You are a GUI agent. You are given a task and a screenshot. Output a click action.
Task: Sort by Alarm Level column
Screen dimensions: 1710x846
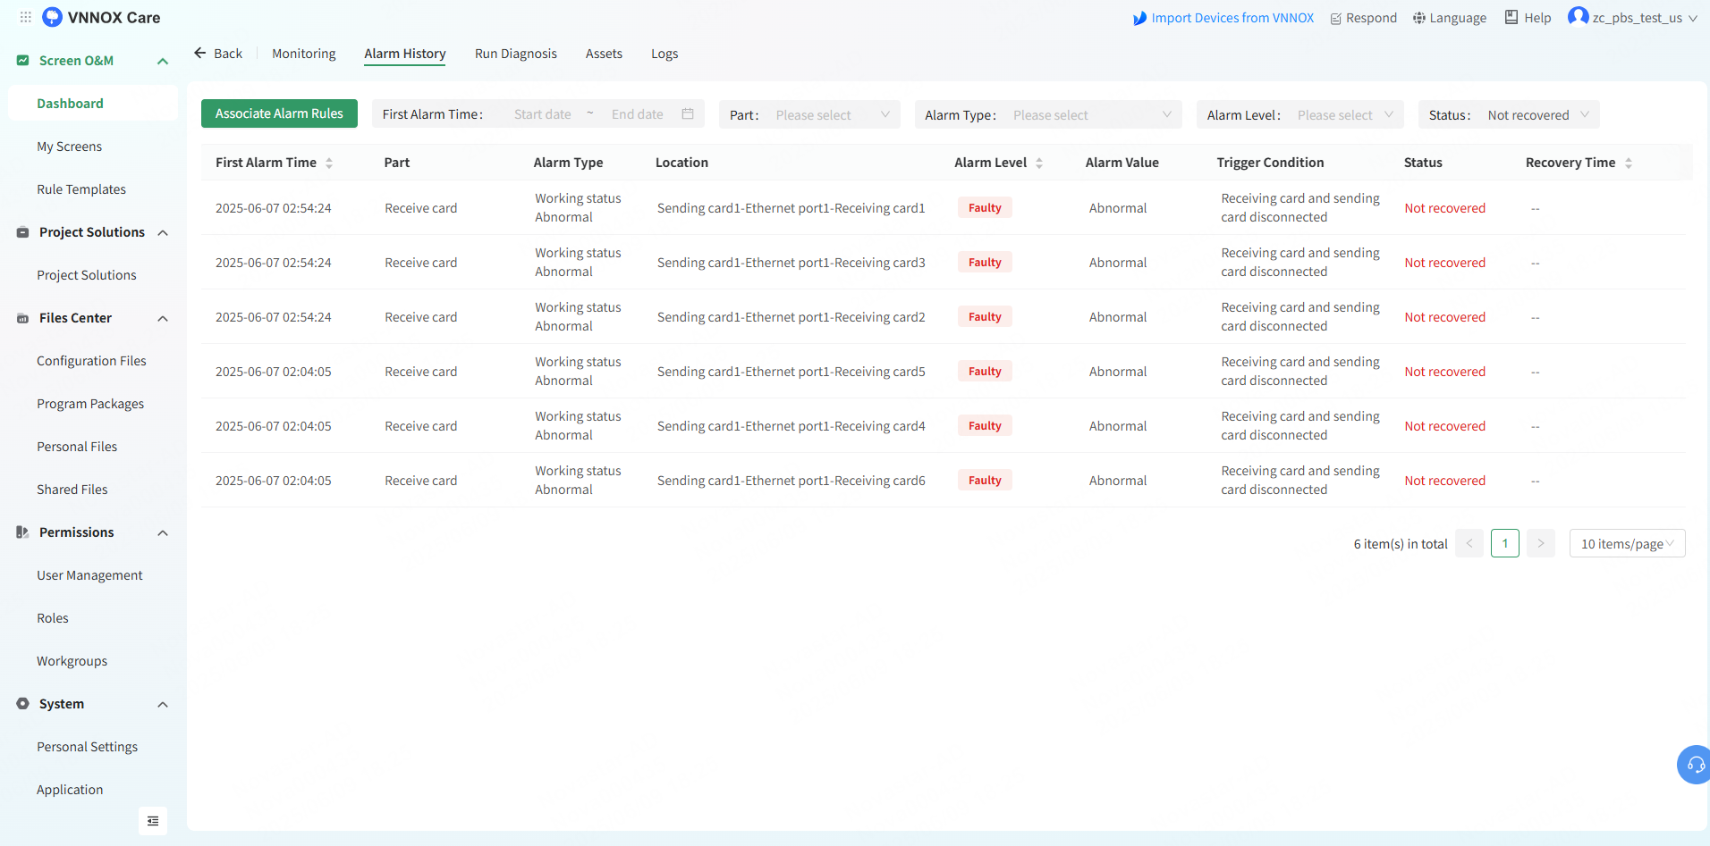(x=1039, y=163)
